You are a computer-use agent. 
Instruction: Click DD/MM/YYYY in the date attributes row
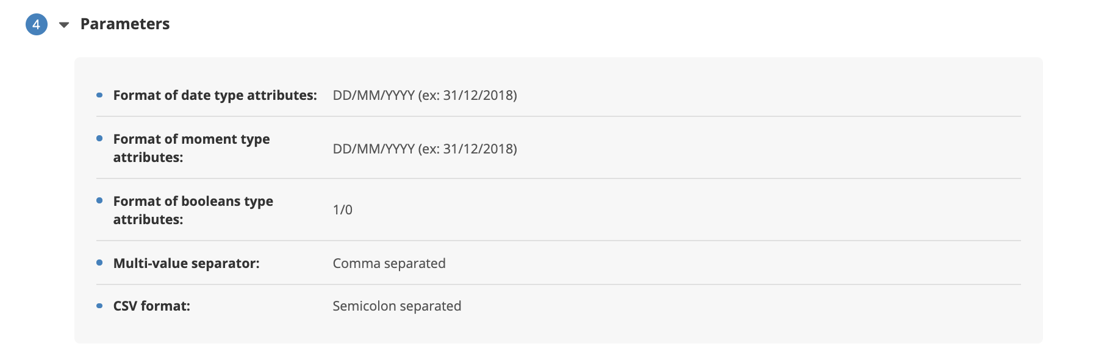click(373, 95)
